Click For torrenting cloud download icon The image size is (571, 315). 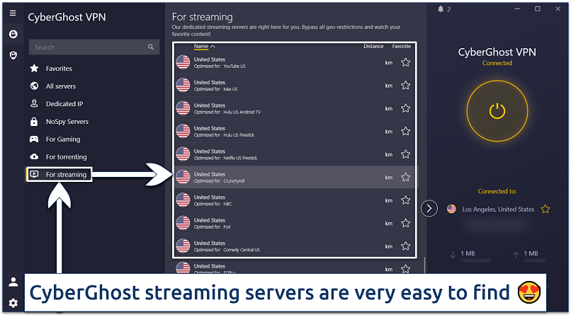click(34, 156)
